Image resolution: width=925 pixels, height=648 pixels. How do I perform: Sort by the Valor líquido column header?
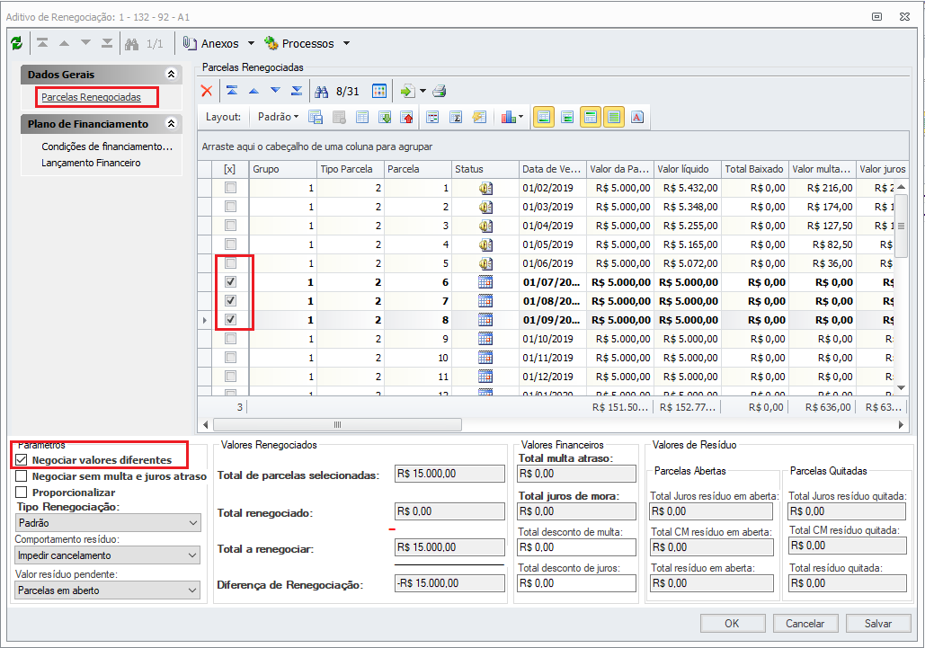688,169
